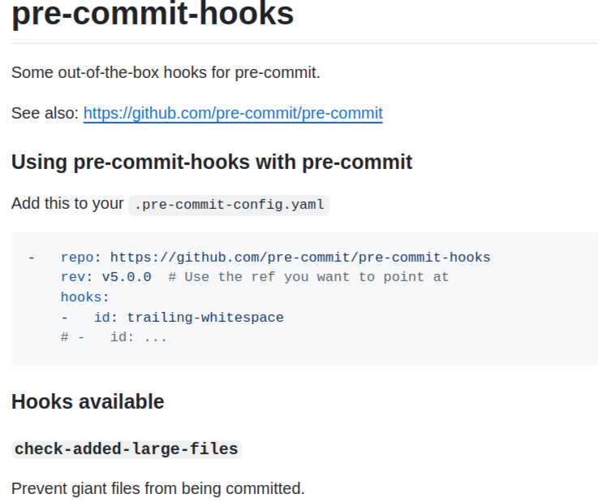
Task: Click the commented '# - id: ...' line
Action: click(114, 336)
